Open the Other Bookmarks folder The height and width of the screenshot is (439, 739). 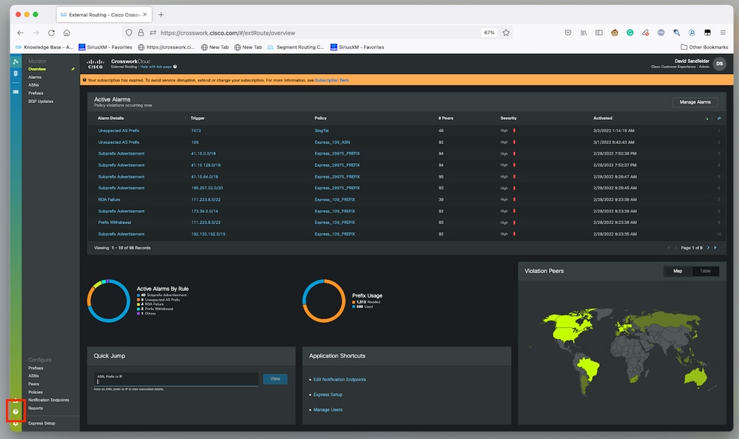[x=704, y=47]
